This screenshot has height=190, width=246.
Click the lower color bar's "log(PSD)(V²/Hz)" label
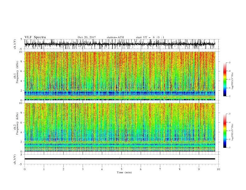point(233,132)
